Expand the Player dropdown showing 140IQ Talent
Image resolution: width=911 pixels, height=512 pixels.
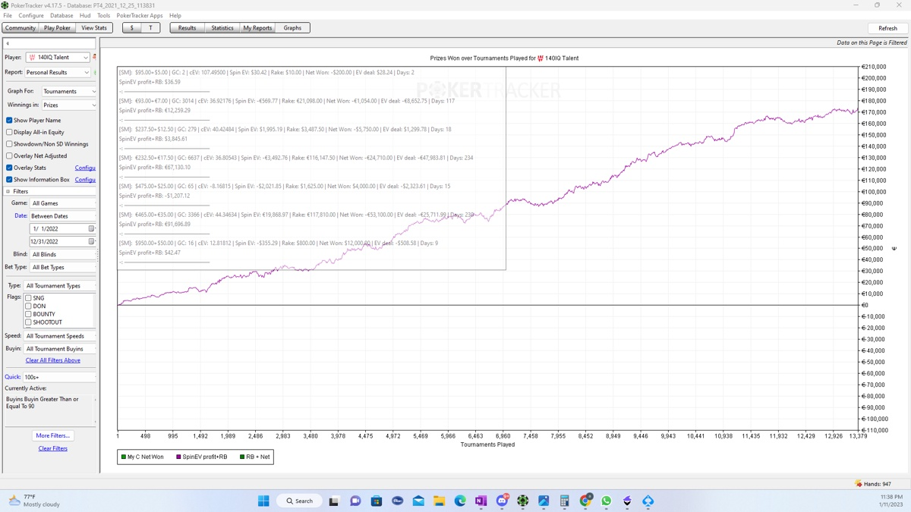[85, 58]
